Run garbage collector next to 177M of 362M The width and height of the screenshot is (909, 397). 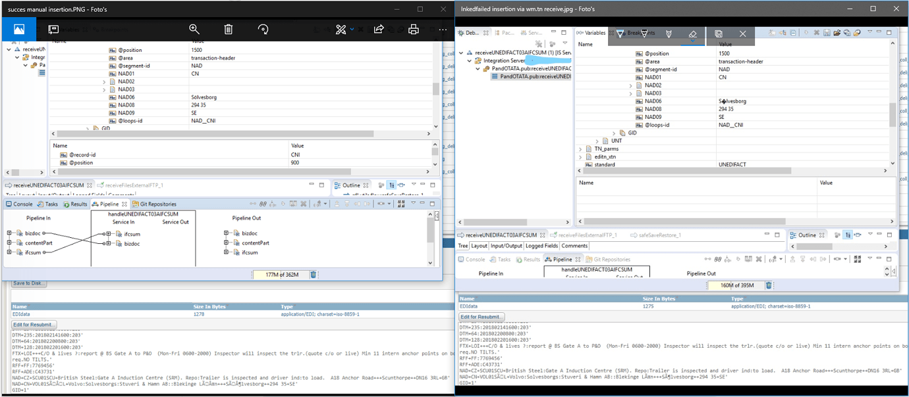tap(314, 275)
